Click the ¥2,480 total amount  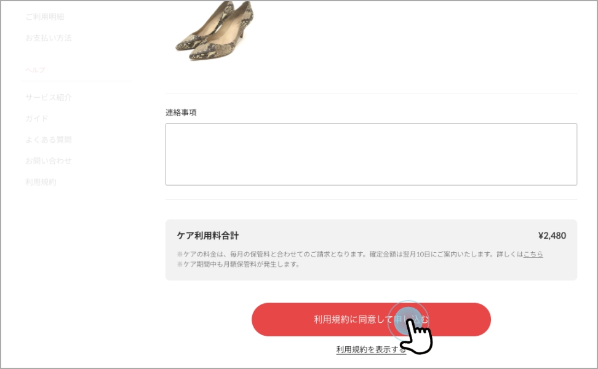pos(552,236)
